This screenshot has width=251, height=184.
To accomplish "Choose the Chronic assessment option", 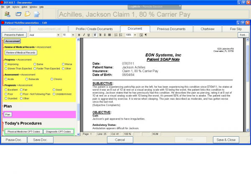I will tap(51, 79).
